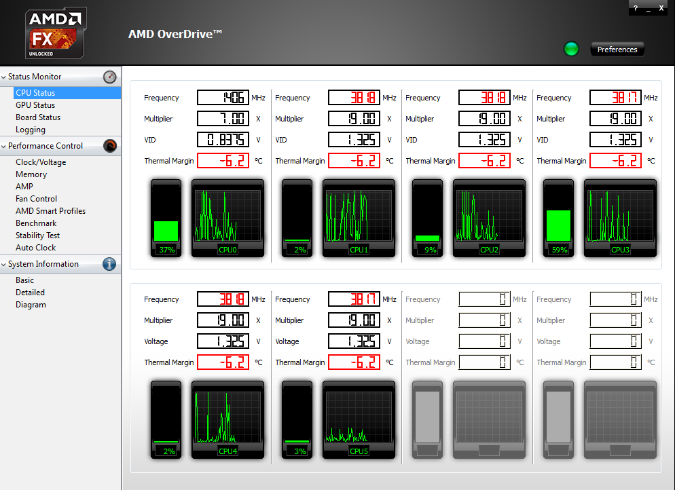This screenshot has width=675, height=490.
Task: Click the AMD OverDrive title text
Action: click(x=175, y=34)
